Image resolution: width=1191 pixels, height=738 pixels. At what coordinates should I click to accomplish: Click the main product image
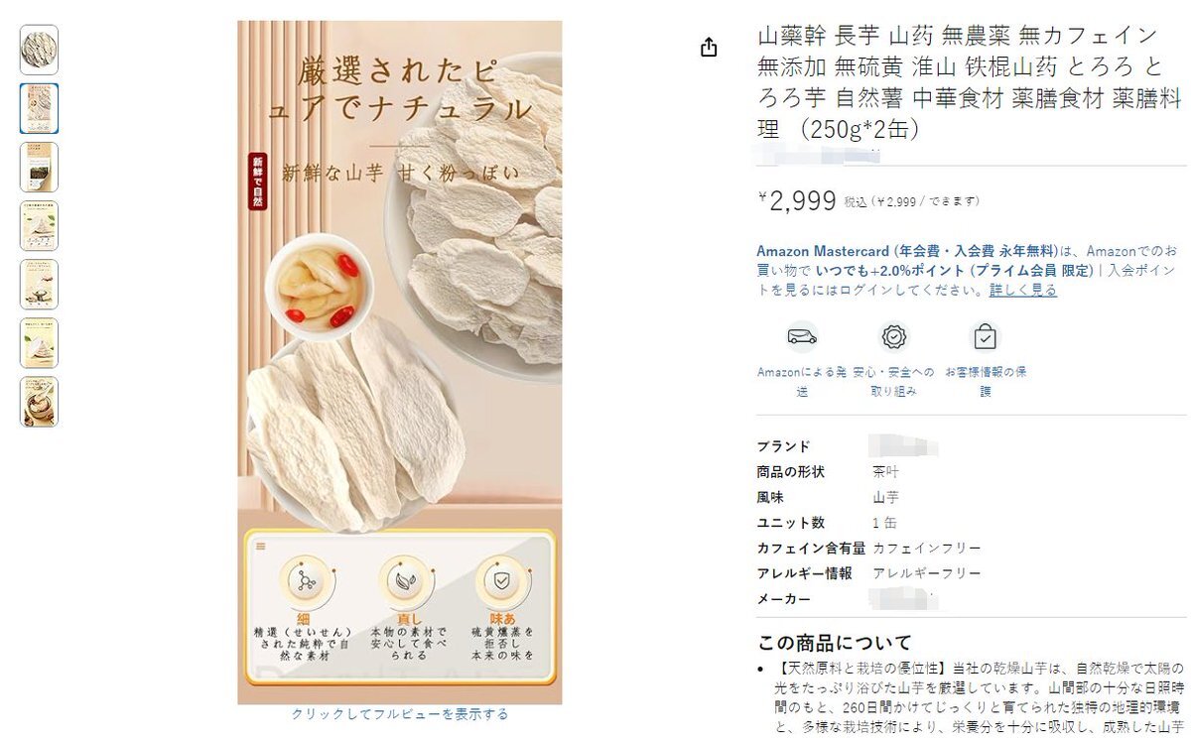pyautogui.click(x=400, y=362)
